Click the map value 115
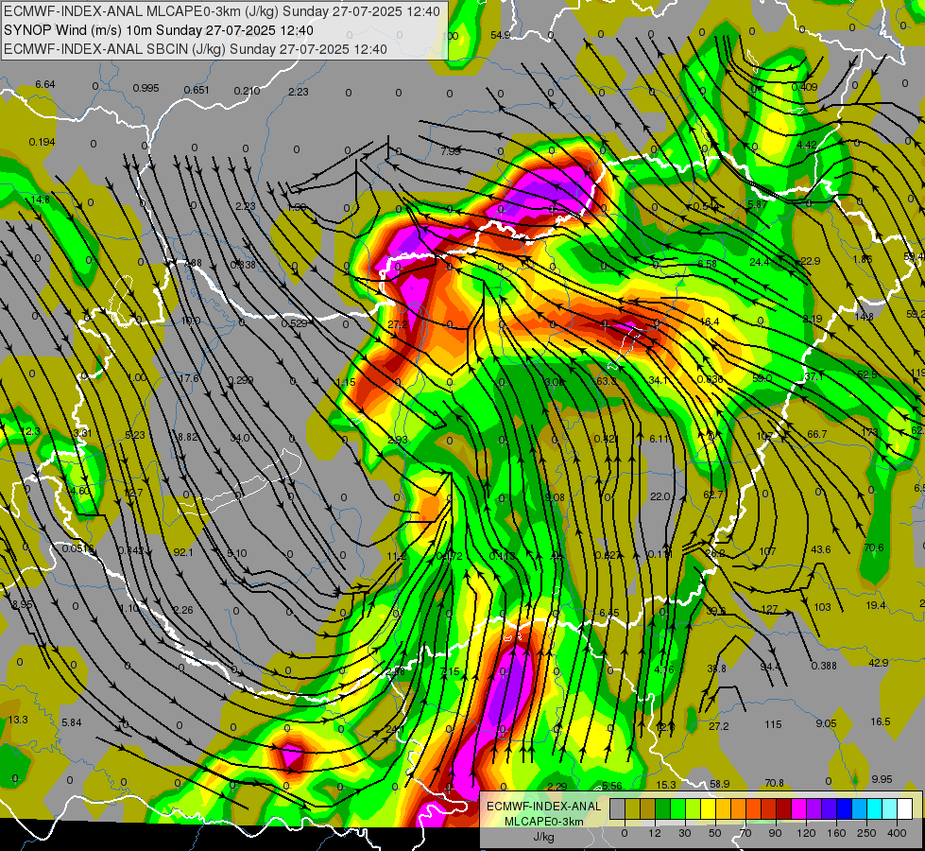Screen dimensions: 925x851 (773, 724)
